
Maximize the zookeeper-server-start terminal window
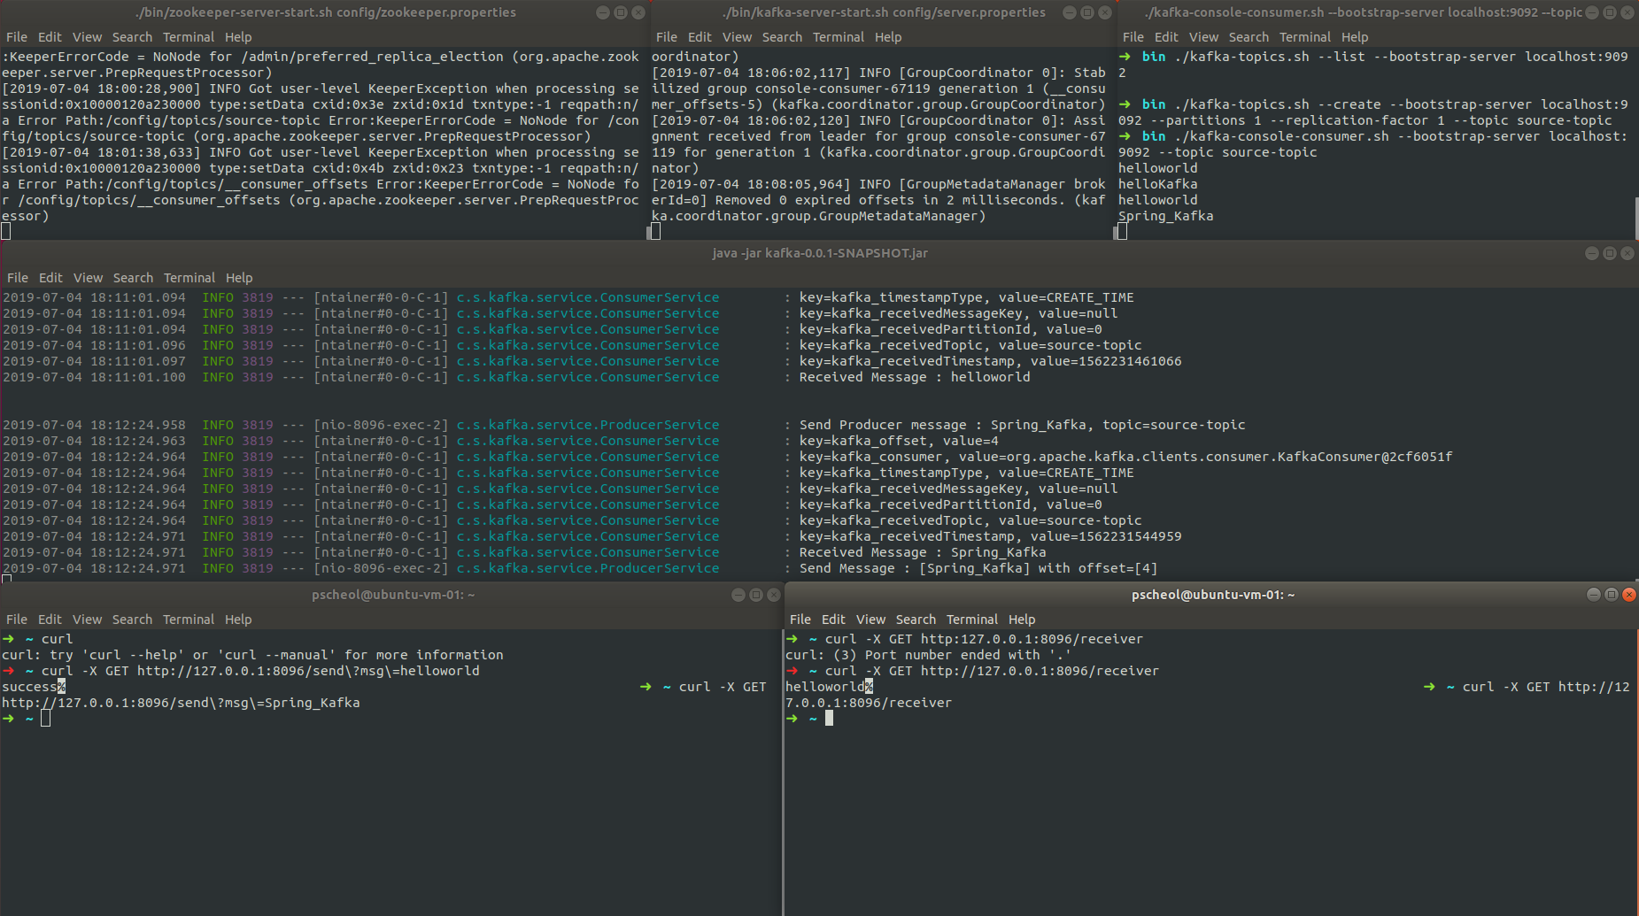click(621, 12)
